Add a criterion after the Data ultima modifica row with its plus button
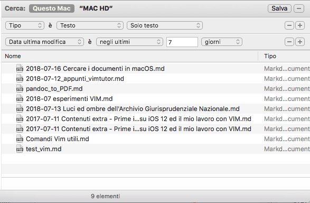Screen dimensions: 310x203 coord(300,42)
